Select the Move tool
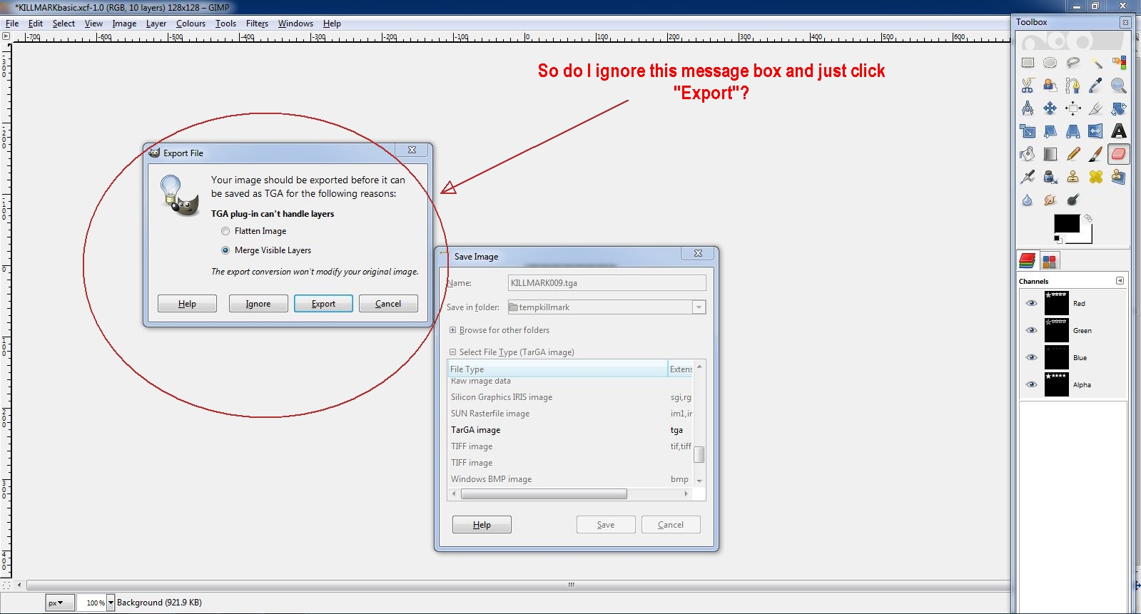This screenshot has height=614, width=1141. [1050, 108]
